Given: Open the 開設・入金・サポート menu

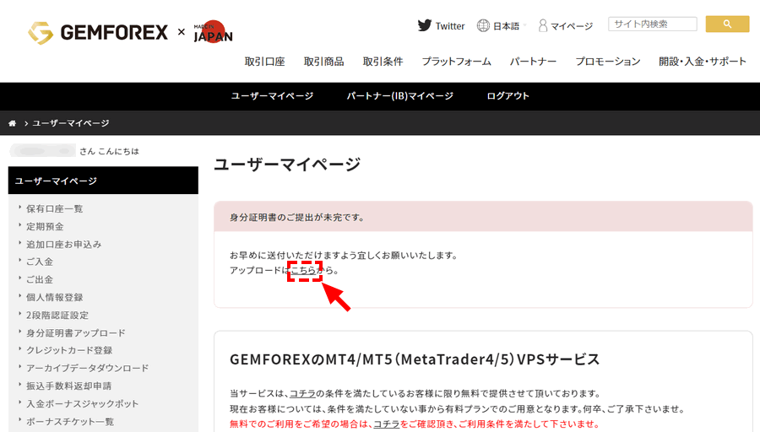Looking at the screenshot, I should [703, 62].
